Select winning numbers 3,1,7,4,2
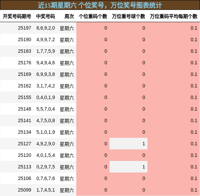Screen dimensions: 200x196 pos(46,86)
